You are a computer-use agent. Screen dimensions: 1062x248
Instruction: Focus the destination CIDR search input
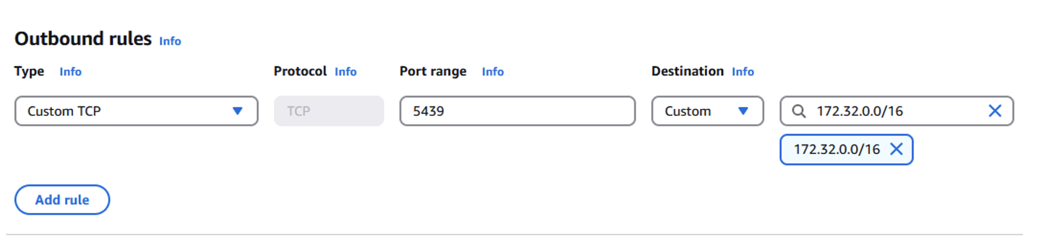pos(897,111)
